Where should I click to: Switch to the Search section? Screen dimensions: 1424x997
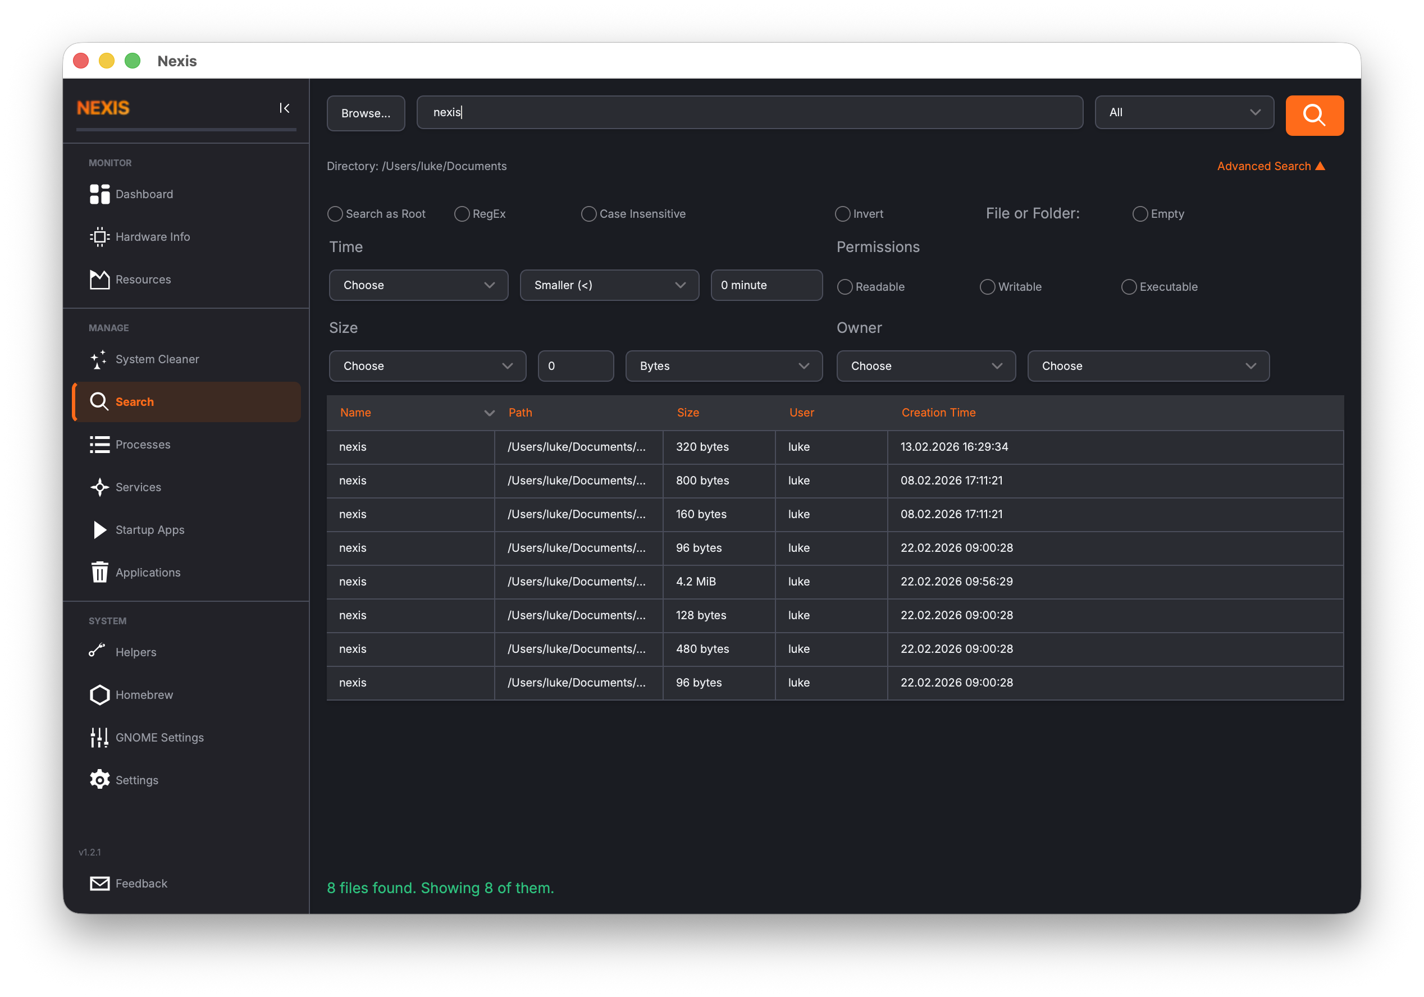(x=134, y=401)
